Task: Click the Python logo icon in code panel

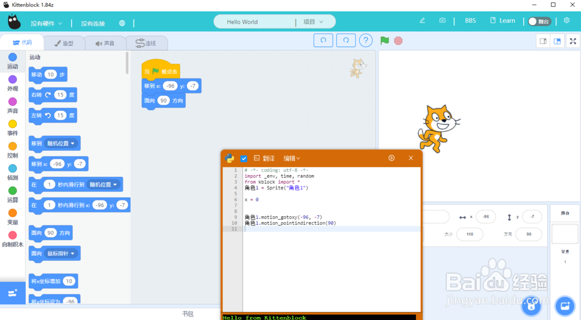Action: (229, 158)
